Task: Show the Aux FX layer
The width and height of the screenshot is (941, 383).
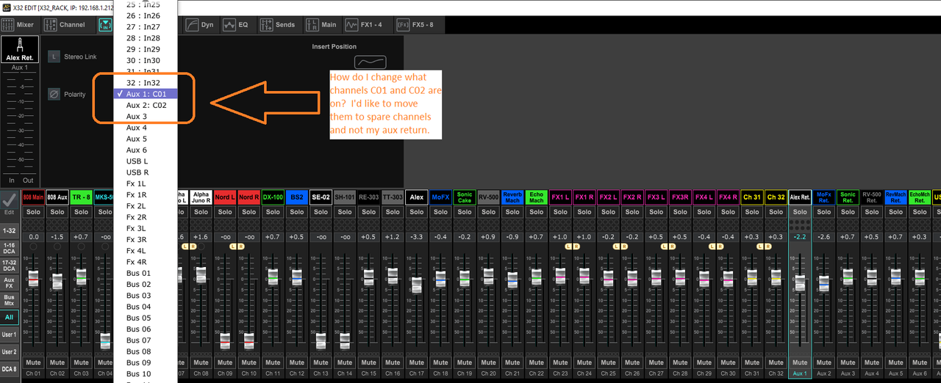Action: pos(10,282)
